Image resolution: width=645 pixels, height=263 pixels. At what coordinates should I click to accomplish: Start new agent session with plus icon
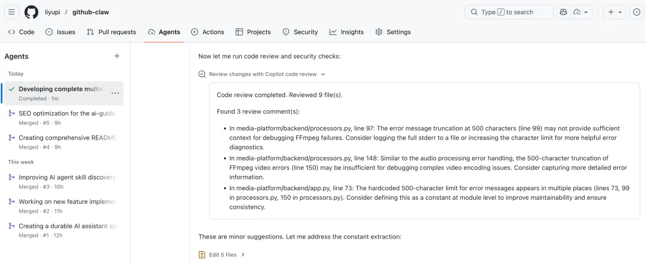click(x=117, y=56)
